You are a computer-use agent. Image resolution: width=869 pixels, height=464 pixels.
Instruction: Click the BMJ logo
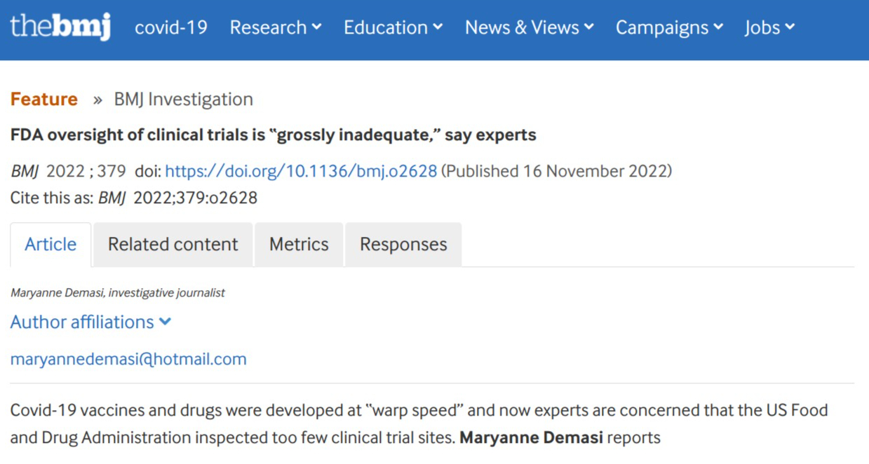coord(60,27)
